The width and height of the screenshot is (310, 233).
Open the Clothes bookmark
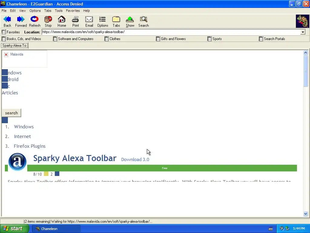[x=113, y=39]
